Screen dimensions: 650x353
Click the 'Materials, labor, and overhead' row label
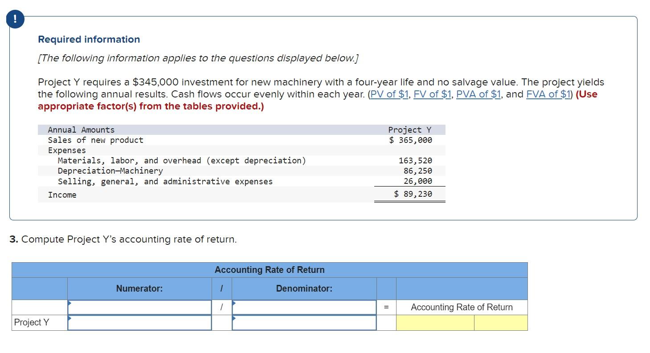tap(182, 161)
